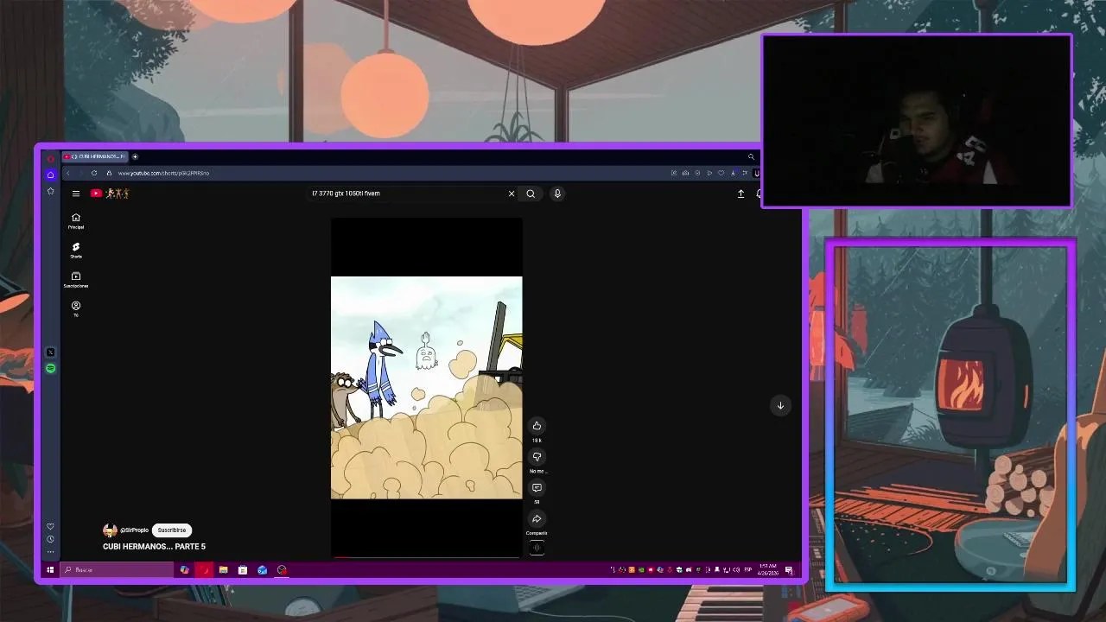
Task: Go to next Short with down arrow
Action: point(780,405)
